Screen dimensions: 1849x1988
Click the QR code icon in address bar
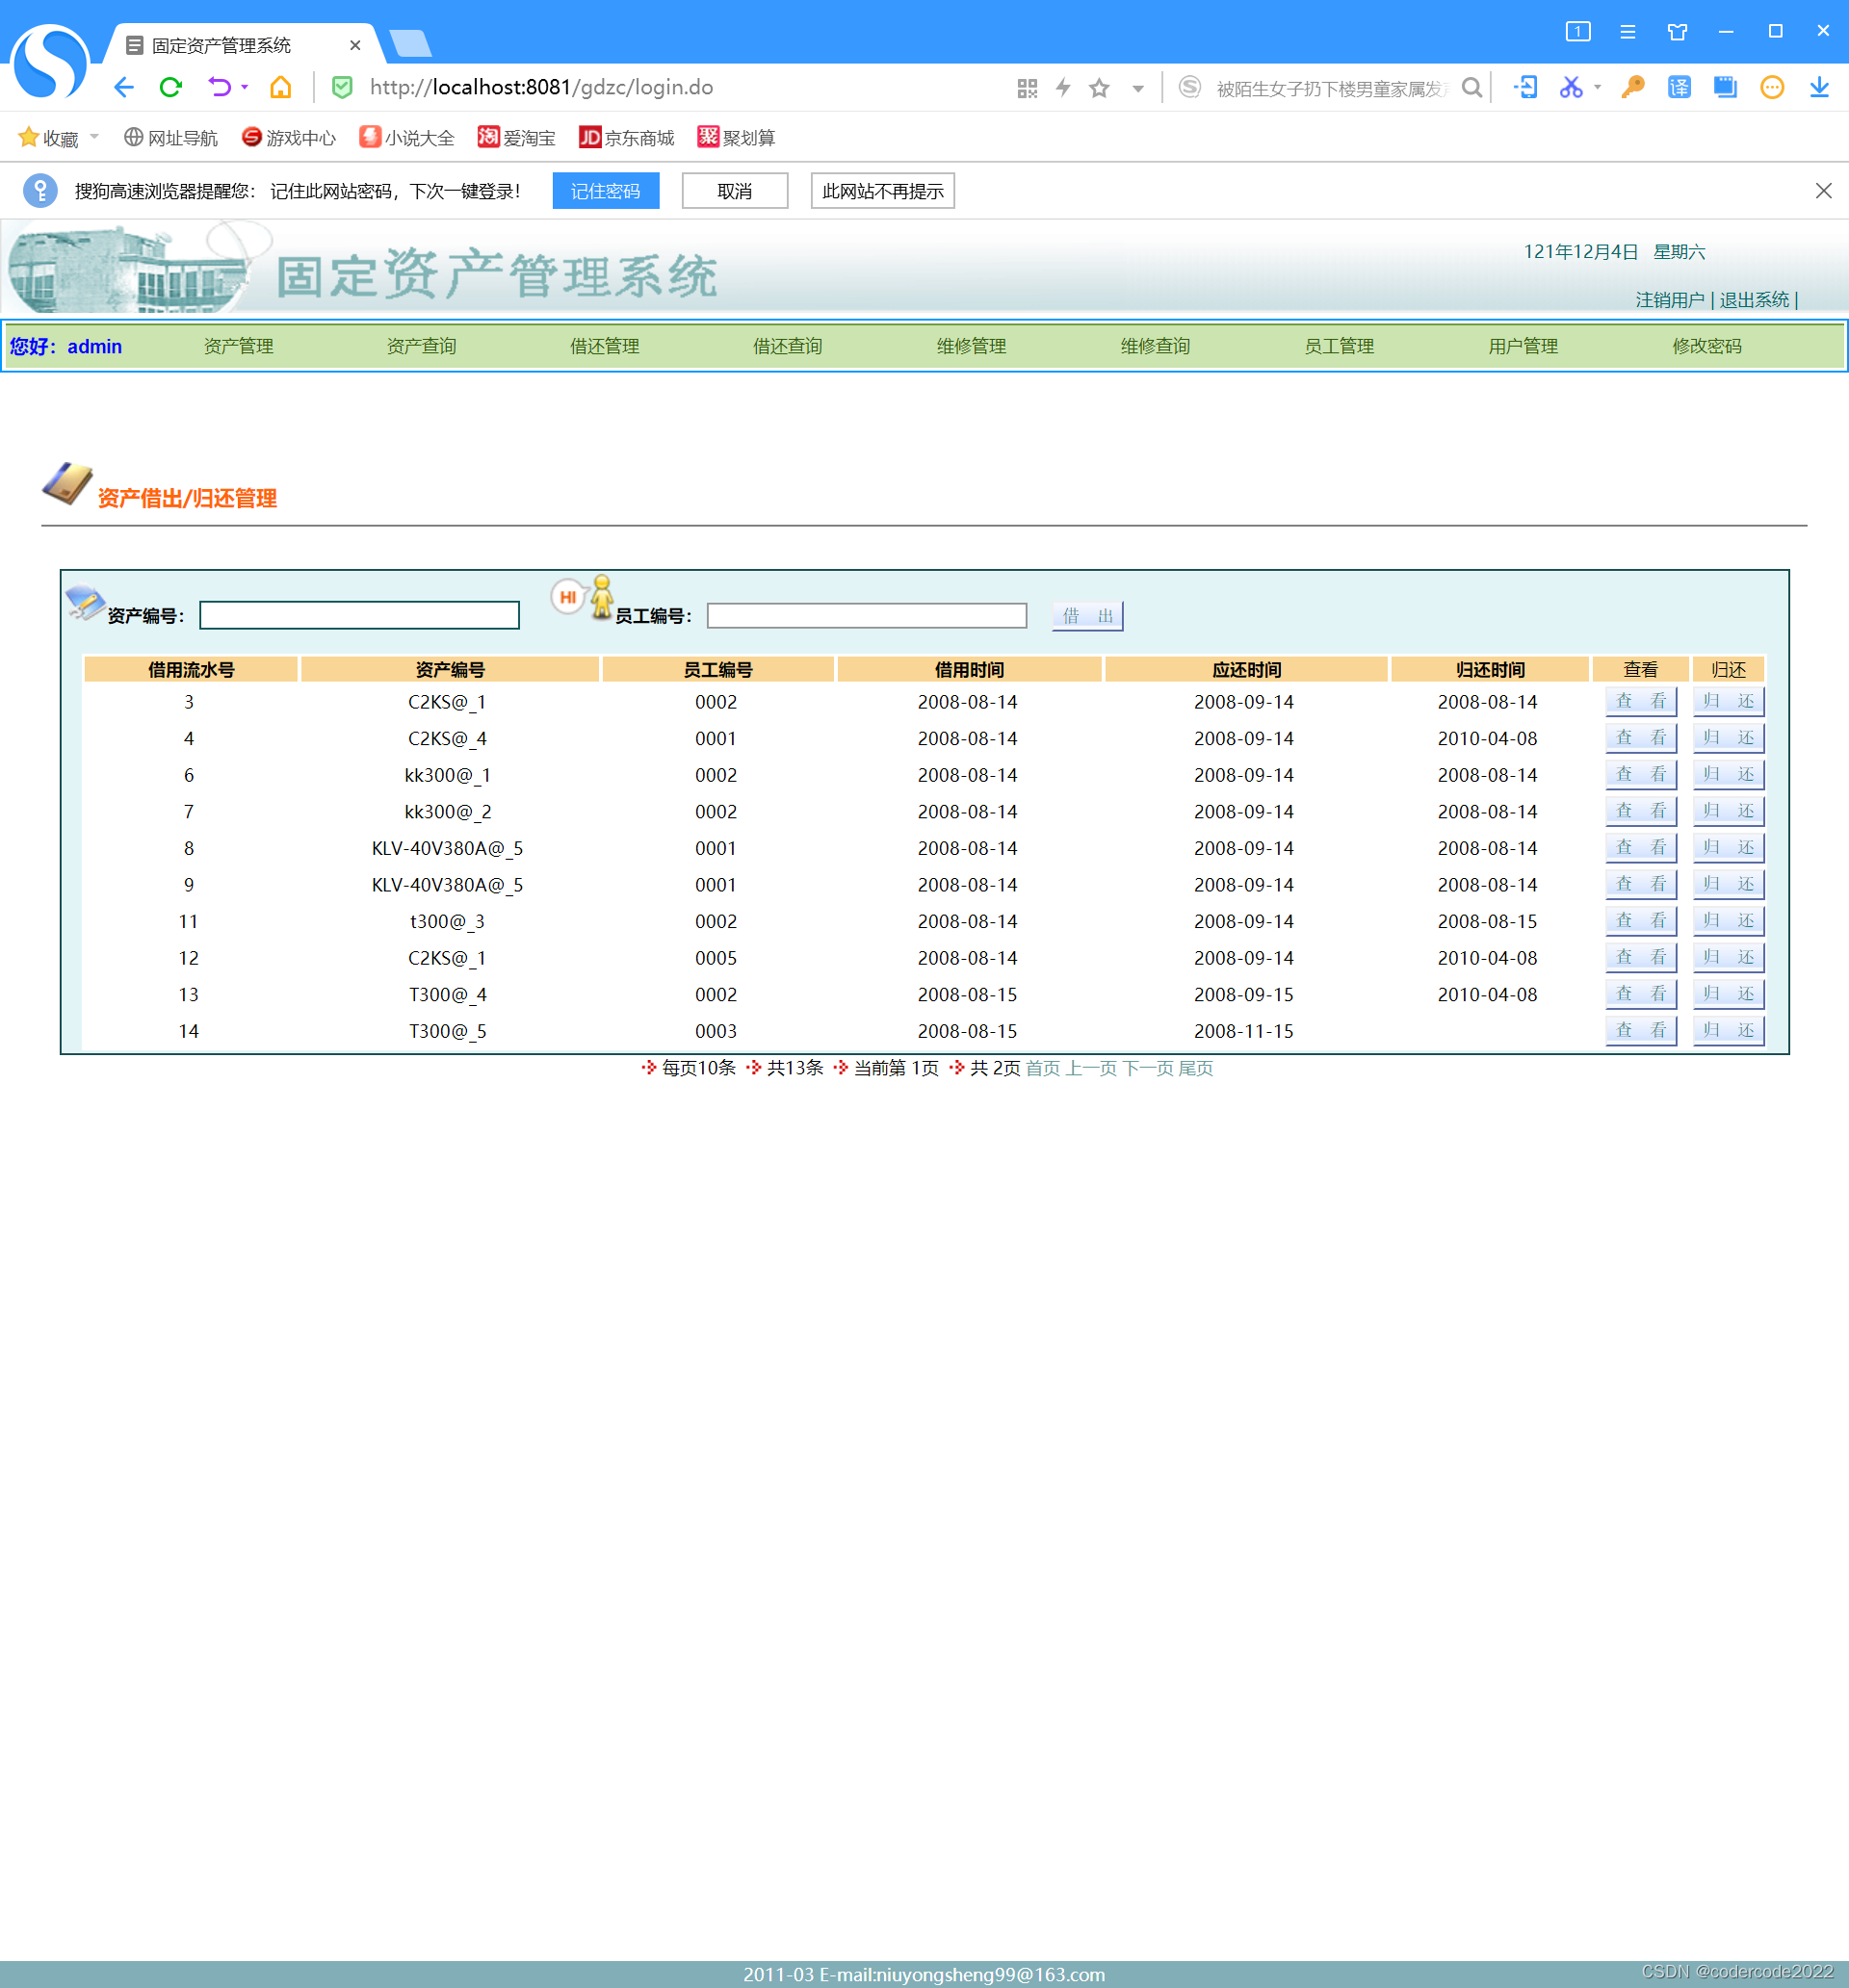point(1027,88)
